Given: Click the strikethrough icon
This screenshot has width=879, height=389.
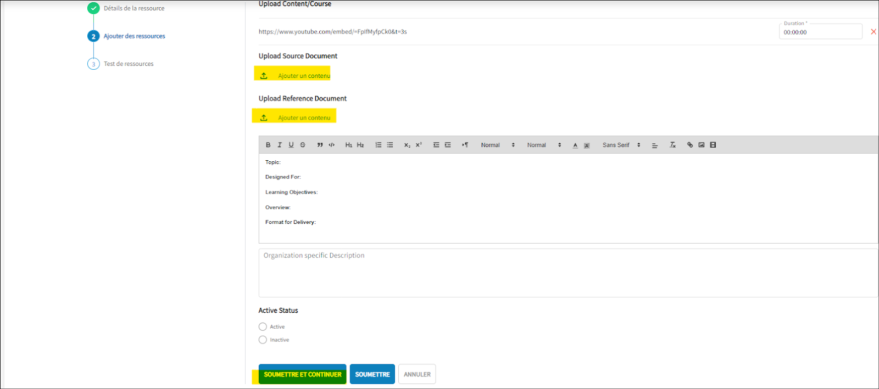Looking at the screenshot, I should point(303,145).
